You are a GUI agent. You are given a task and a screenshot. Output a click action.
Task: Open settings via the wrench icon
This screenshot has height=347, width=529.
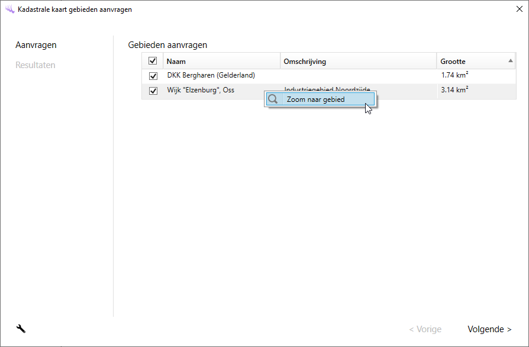(21, 329)
